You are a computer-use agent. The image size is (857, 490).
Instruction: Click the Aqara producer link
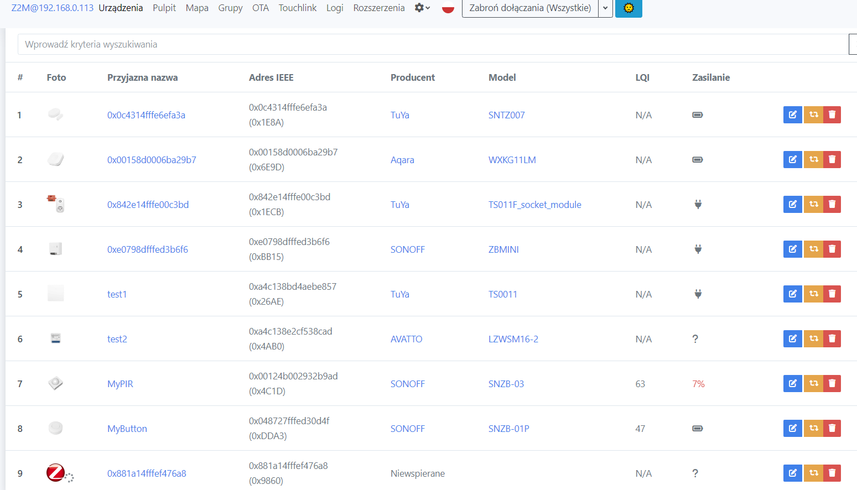(402, 160)
